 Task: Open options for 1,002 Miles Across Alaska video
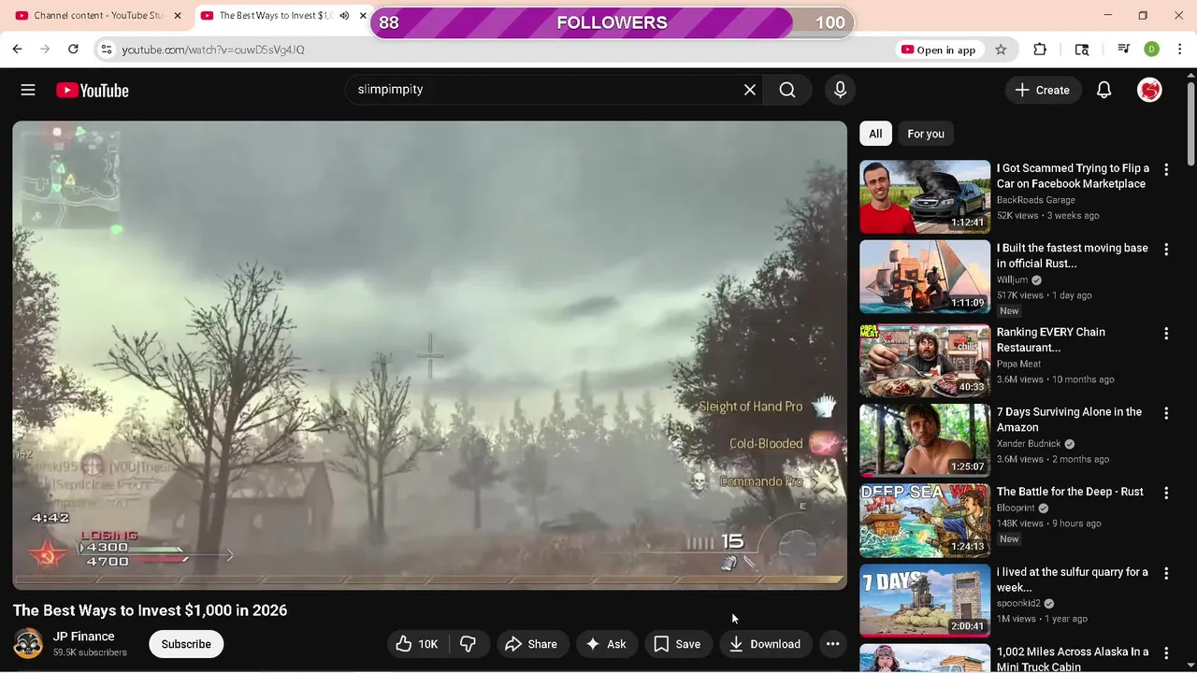pos(1165,652)
